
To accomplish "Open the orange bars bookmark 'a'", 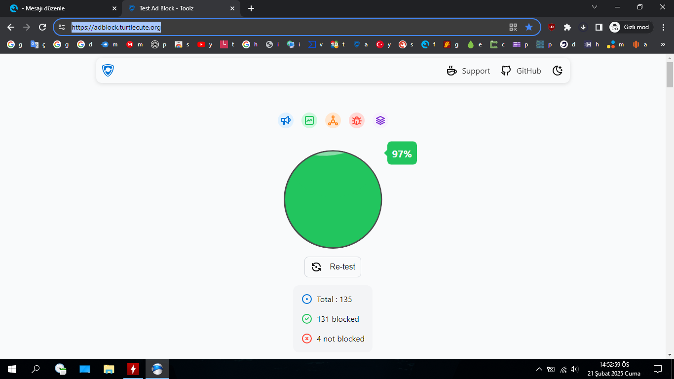I will [x=640, y=44].
